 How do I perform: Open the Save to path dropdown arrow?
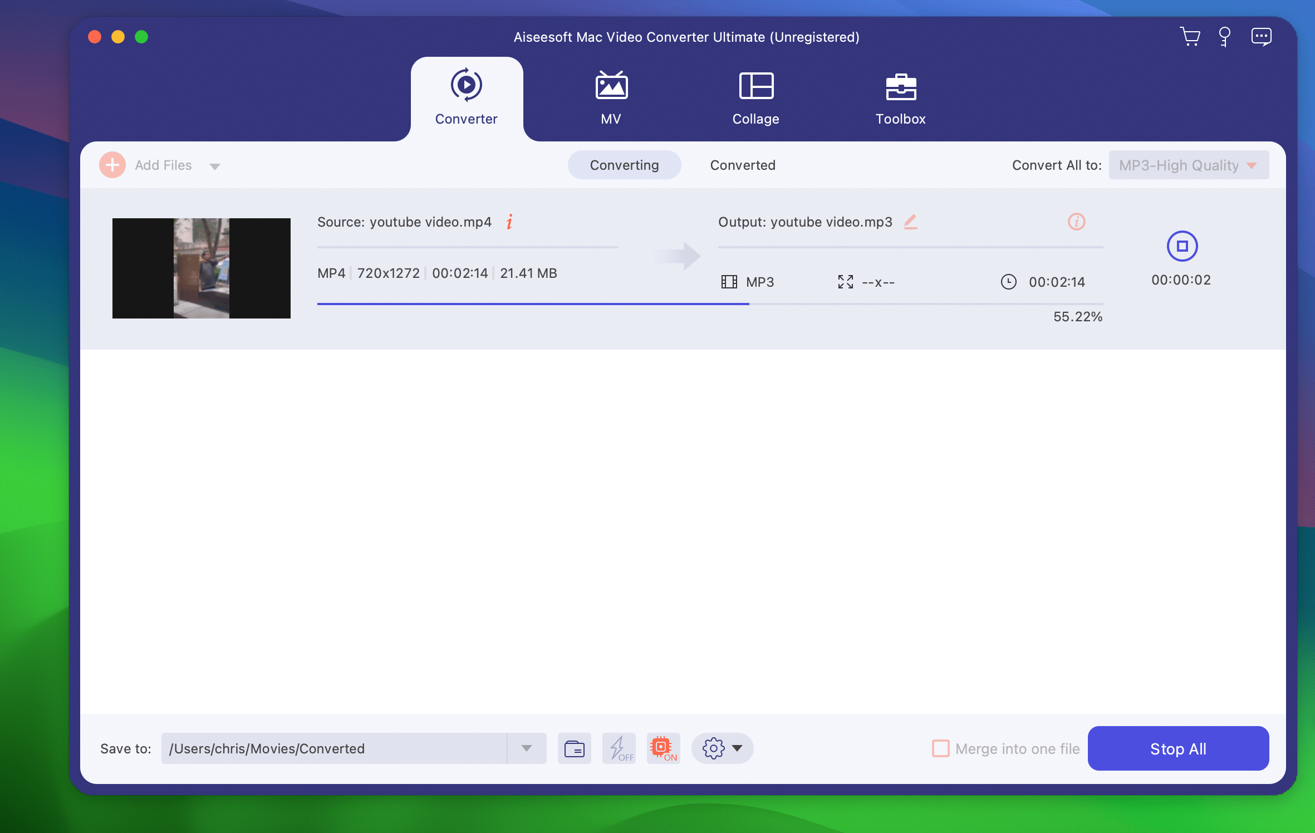tap(526, 748)
